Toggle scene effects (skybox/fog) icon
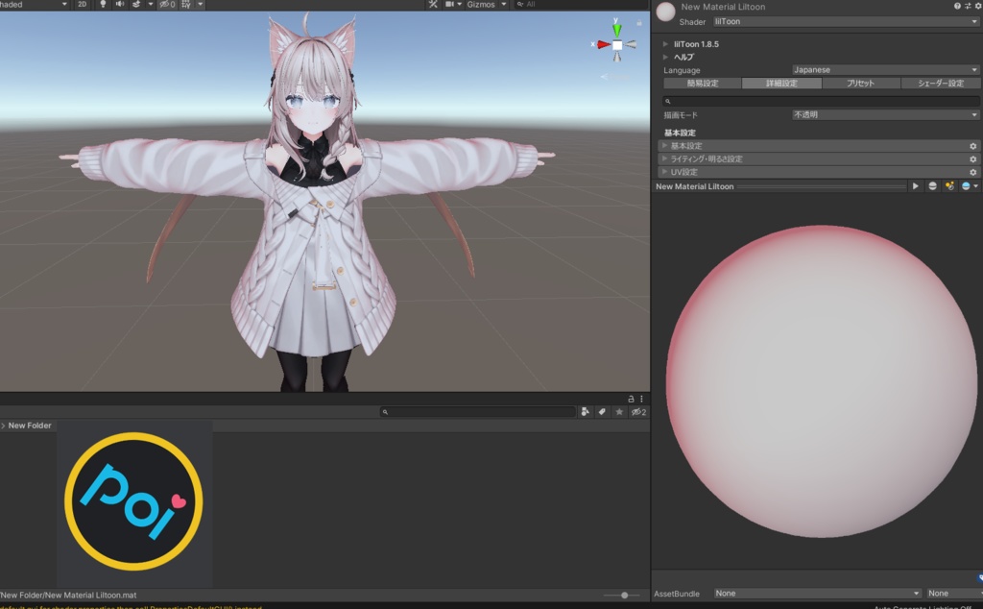Viewport: 983px width, 609px height. (x=136, y=5)
